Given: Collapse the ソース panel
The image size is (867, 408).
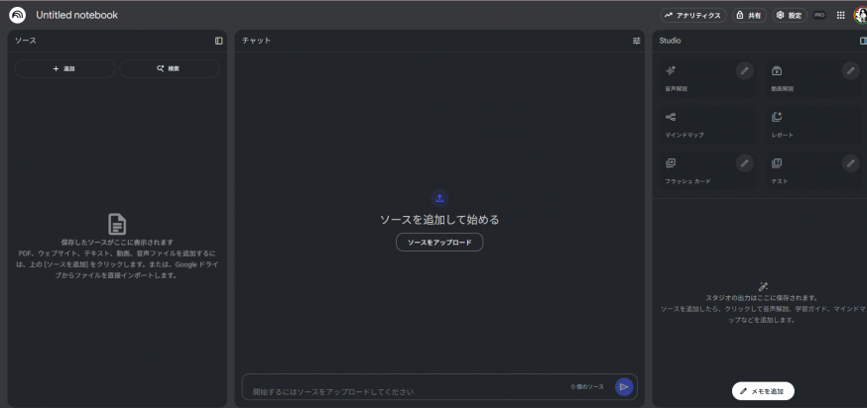Looking at the screenshot, I should coord(218,41).
